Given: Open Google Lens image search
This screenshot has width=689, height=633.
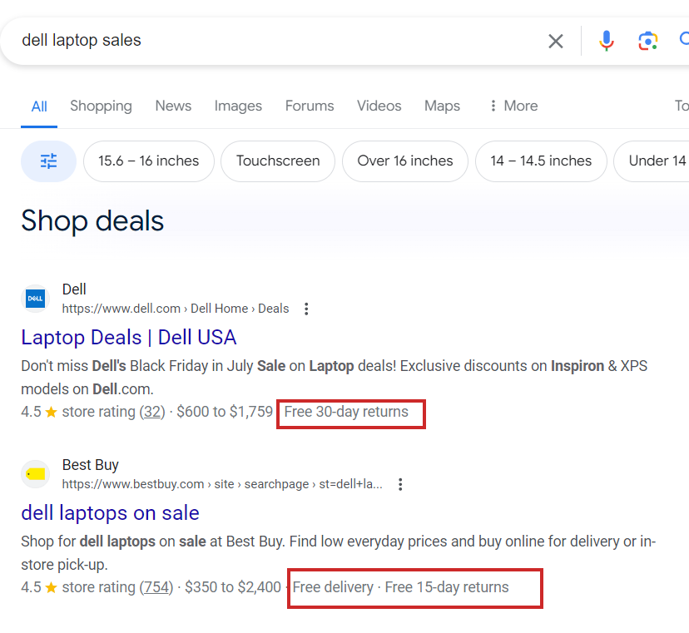Looking at the screenshot, I should pos(647,40).
